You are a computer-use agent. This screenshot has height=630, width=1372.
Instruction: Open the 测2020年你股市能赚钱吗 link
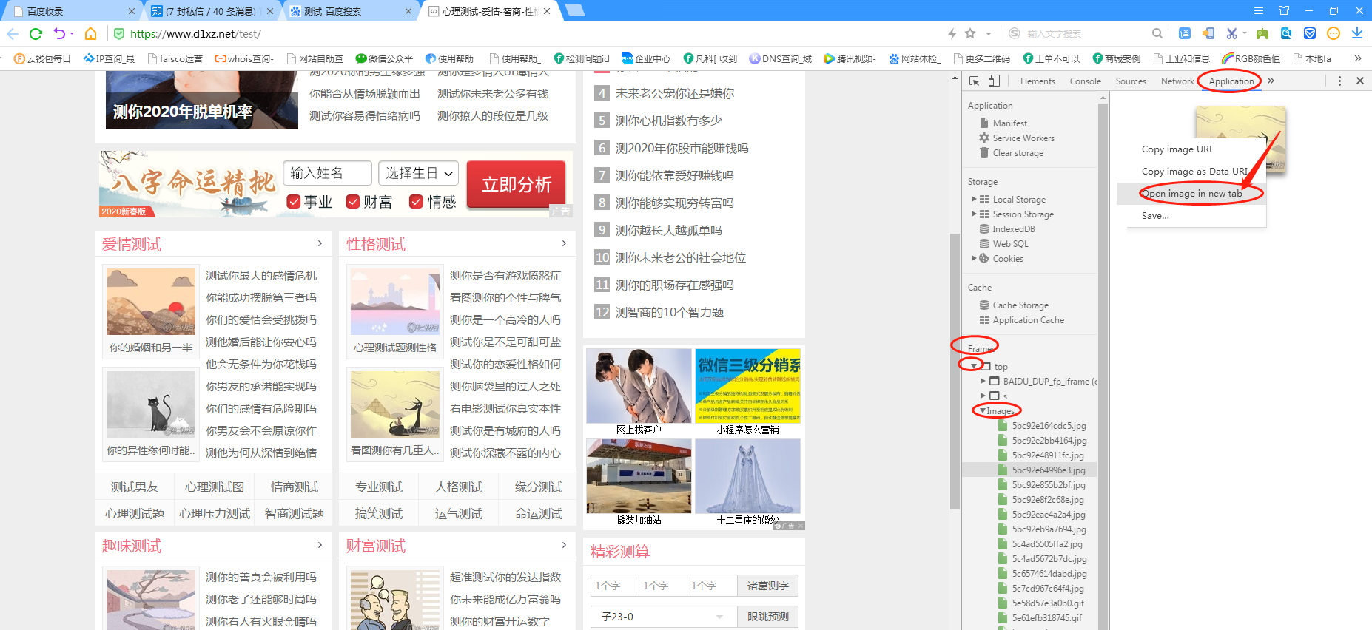click(682, 149)
